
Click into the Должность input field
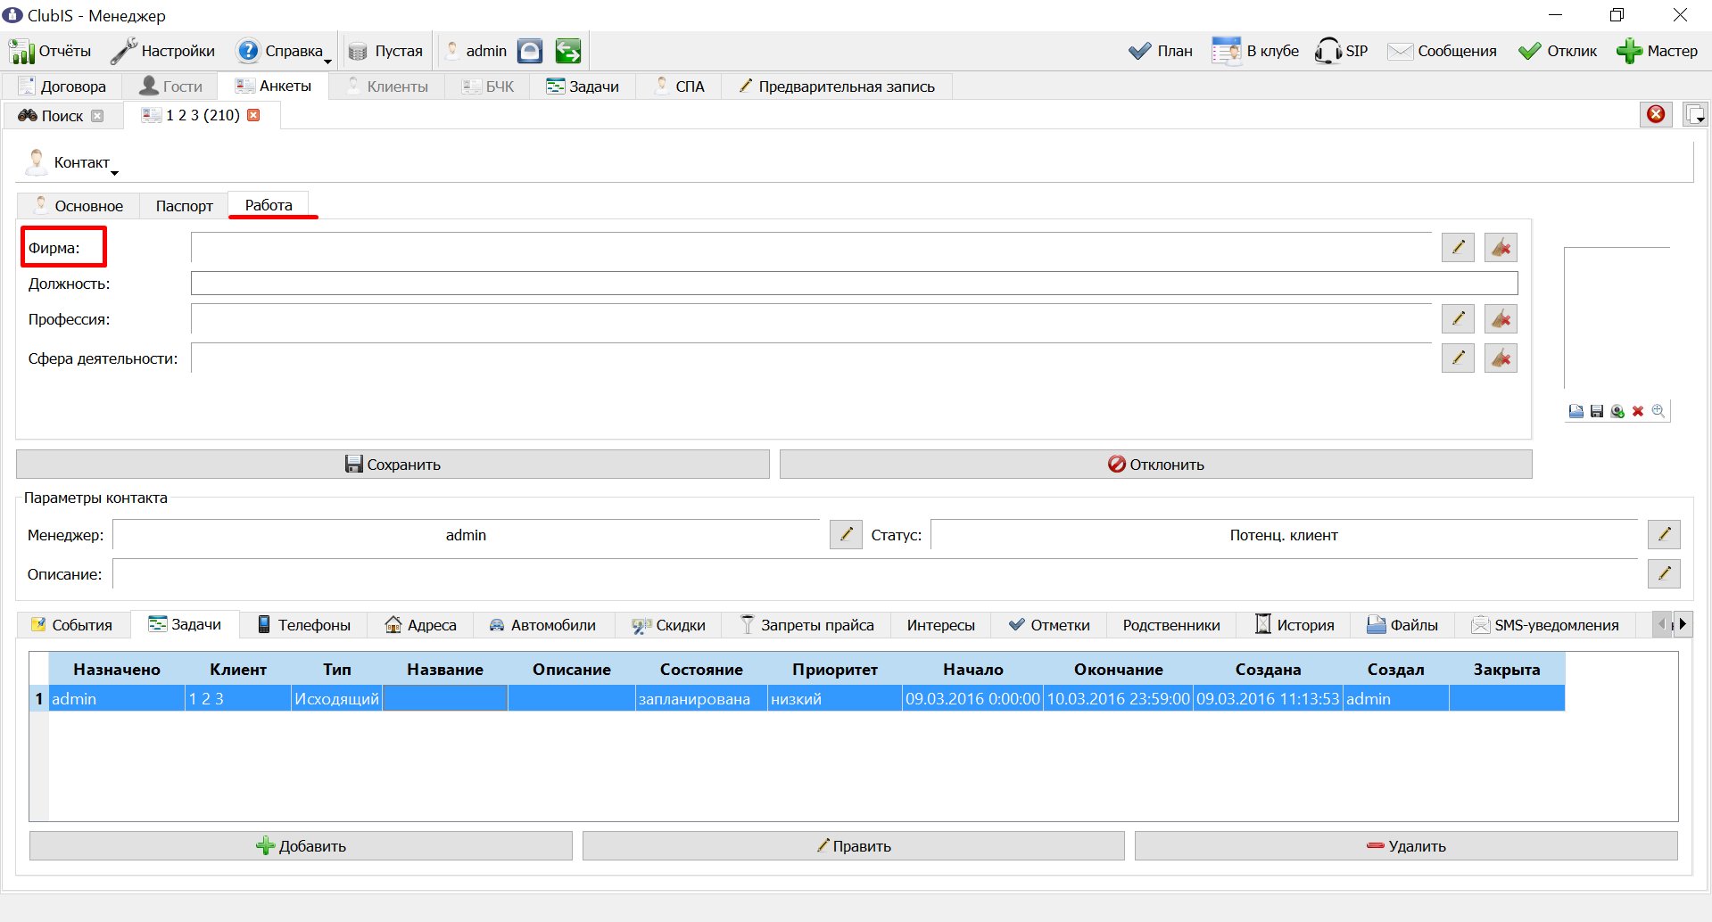click(x=854, y=284)
